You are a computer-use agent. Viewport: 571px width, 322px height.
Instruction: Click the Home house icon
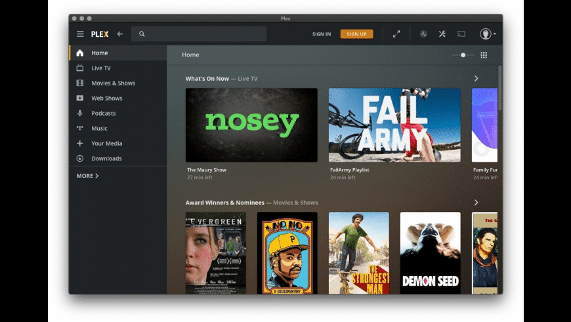coord(80,53)
